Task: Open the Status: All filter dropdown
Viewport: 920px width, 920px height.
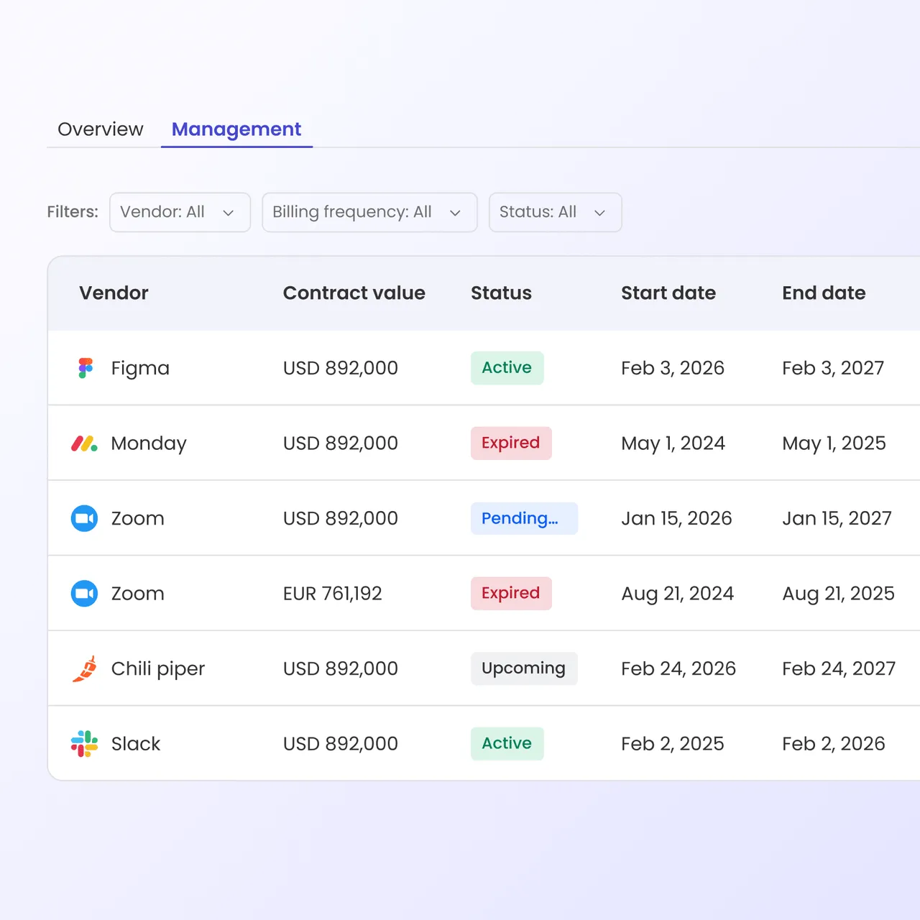Action: 555,212
